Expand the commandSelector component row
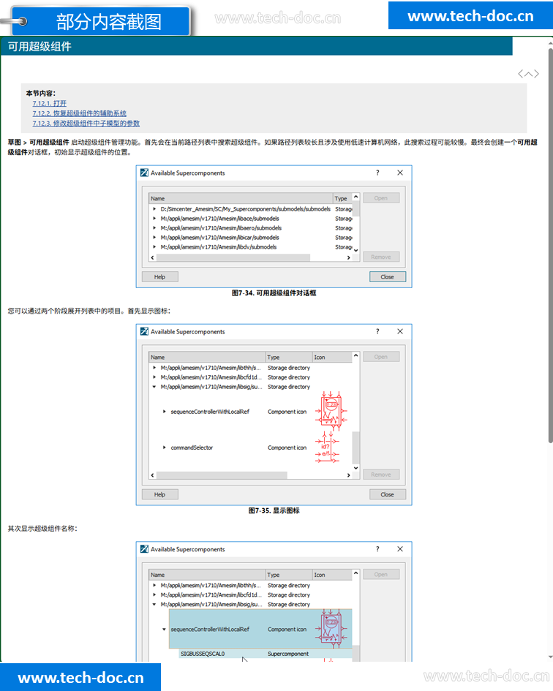This screenshot has width=553, height=691. (x=165, y=448)
